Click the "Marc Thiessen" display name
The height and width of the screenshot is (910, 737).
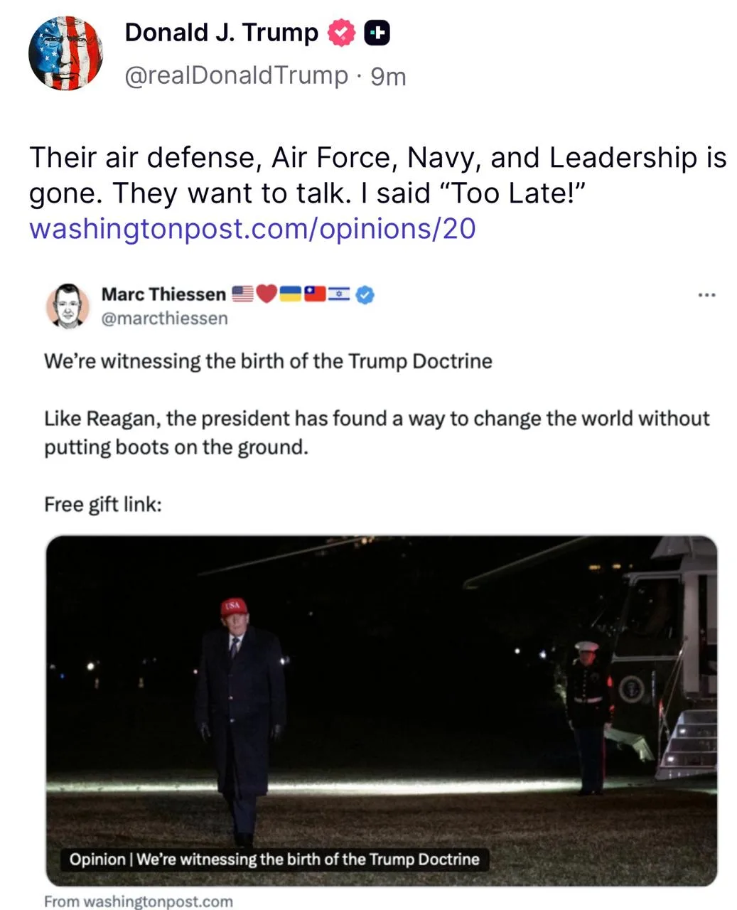pyautogui.click(x=163, y=294)
